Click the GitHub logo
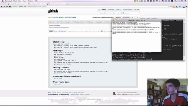Viewport: 188px width, 106px height. tap(53, 11)
